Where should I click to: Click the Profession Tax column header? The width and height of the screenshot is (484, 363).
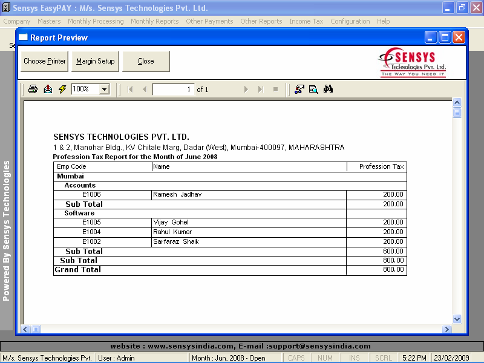(382, 167)
